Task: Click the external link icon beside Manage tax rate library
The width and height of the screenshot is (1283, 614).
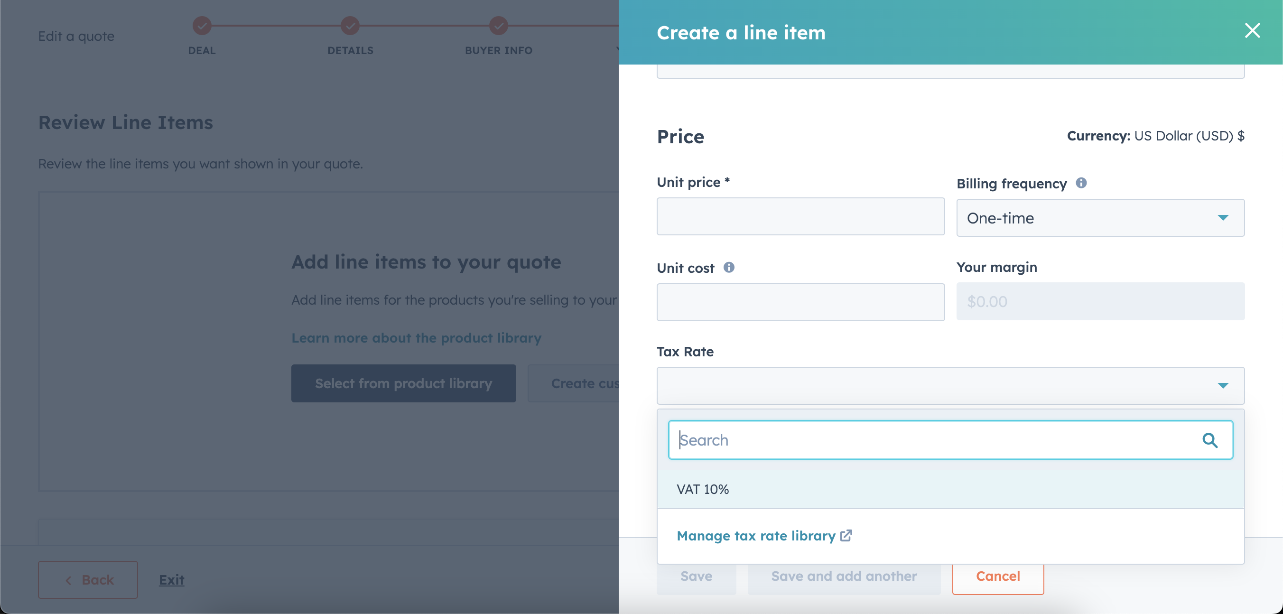Action: point(846,535)
